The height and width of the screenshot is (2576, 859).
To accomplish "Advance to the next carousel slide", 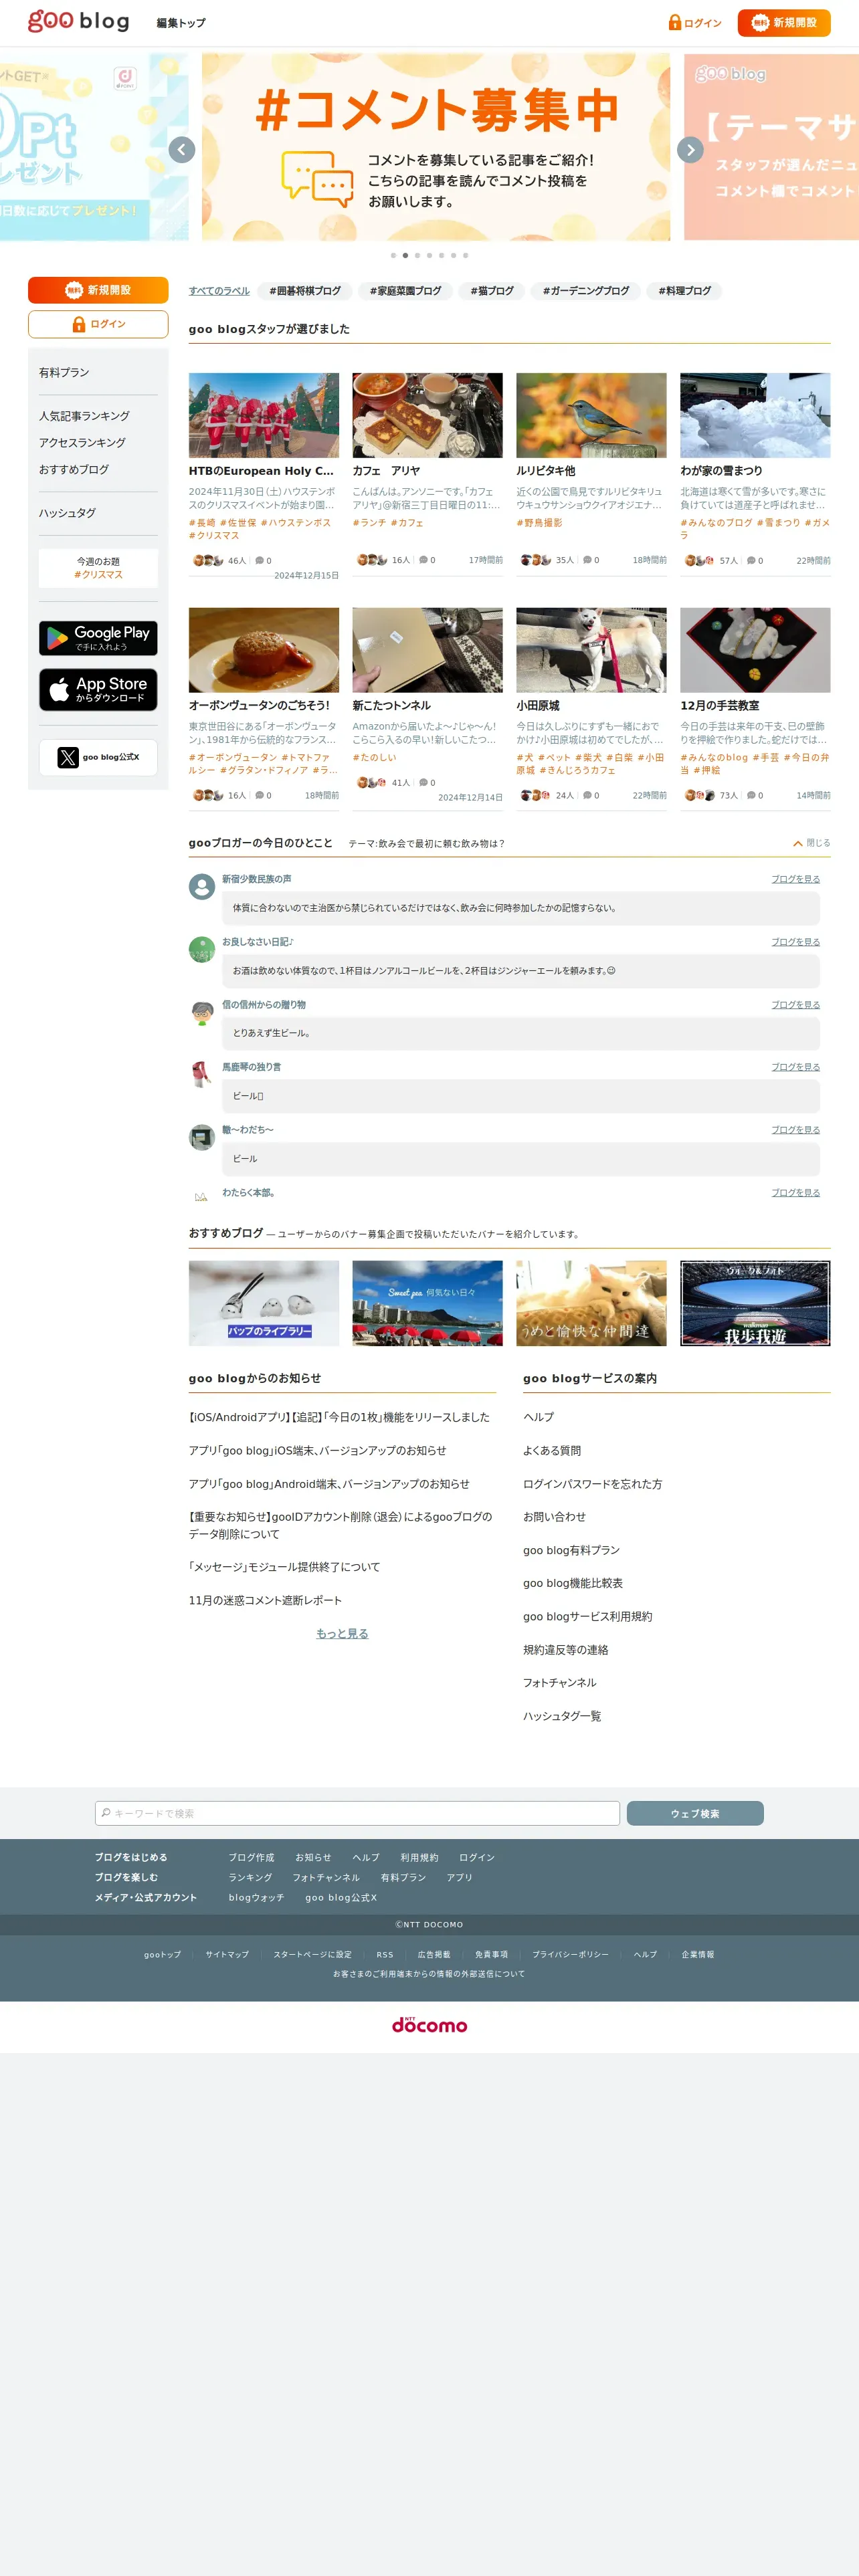I will pyautogui.click(x=690, y=150).
